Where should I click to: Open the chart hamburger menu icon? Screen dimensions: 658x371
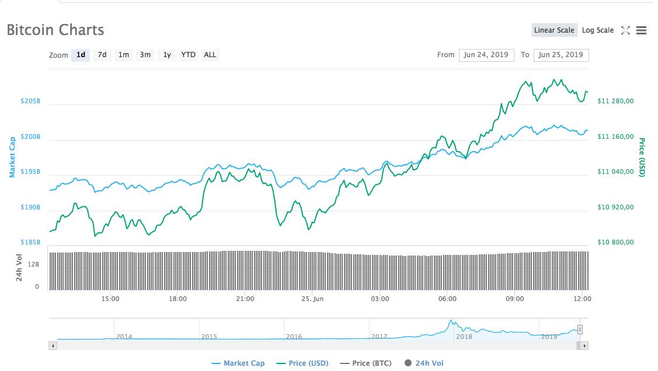(641, 30)
